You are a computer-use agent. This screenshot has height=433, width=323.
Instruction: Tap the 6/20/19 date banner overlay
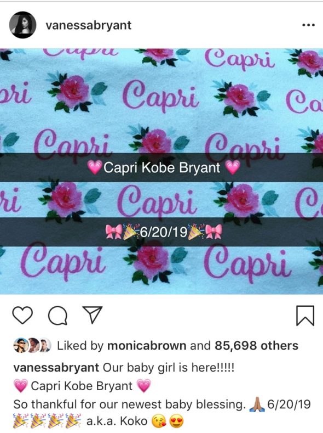(x=161, y=232)
